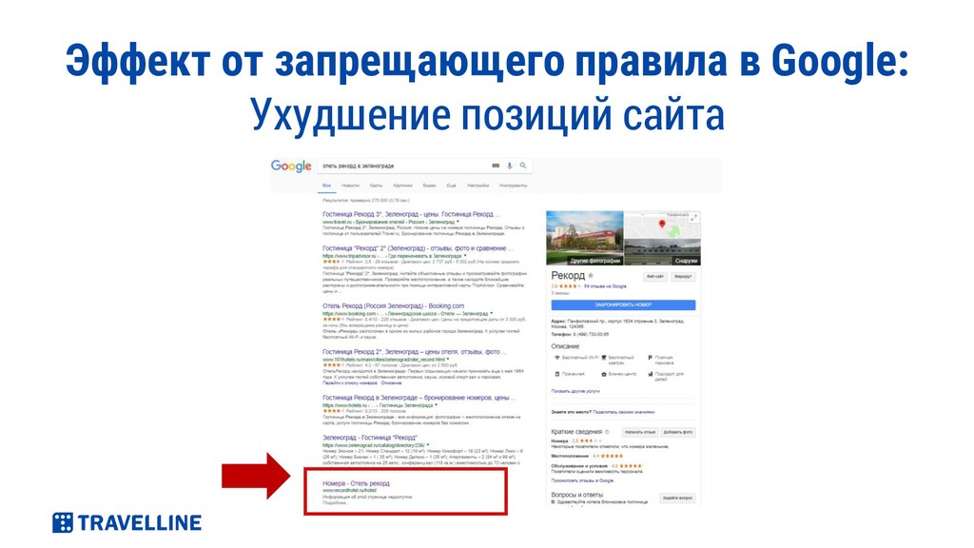Open '54 отзыва на Google' reviews link

(x=606, y=286)
